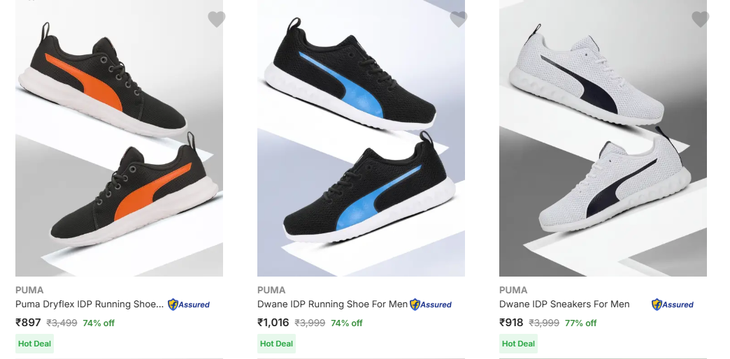The height and width of the screenshot is (359, 730).
Task: Open Dwane IDP Sneakers For Men link
Action: [x=564, y=305]
